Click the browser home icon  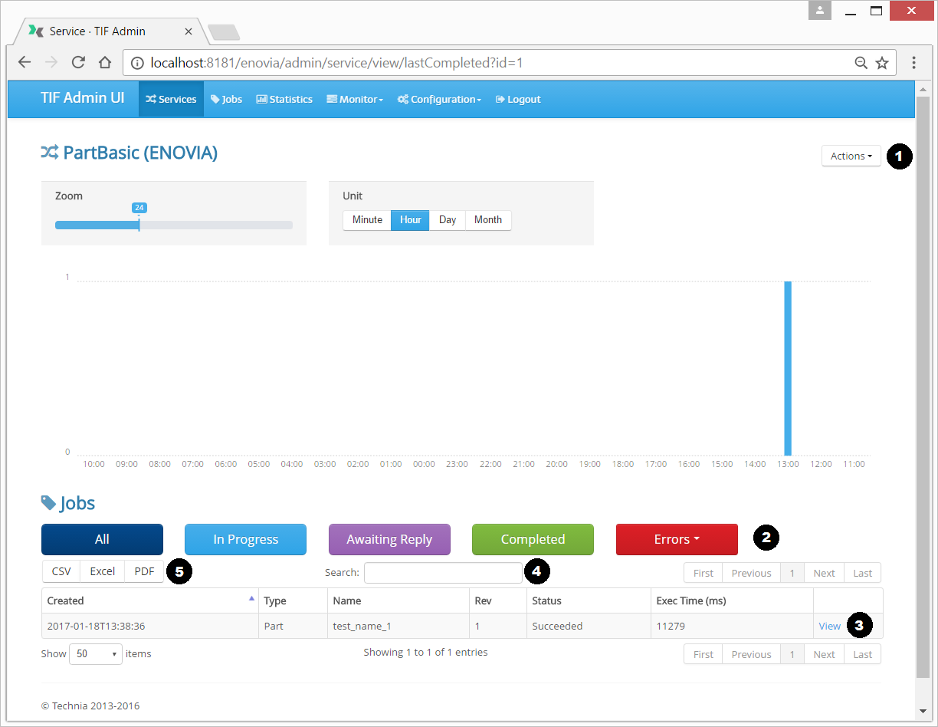tap(105, 63)
